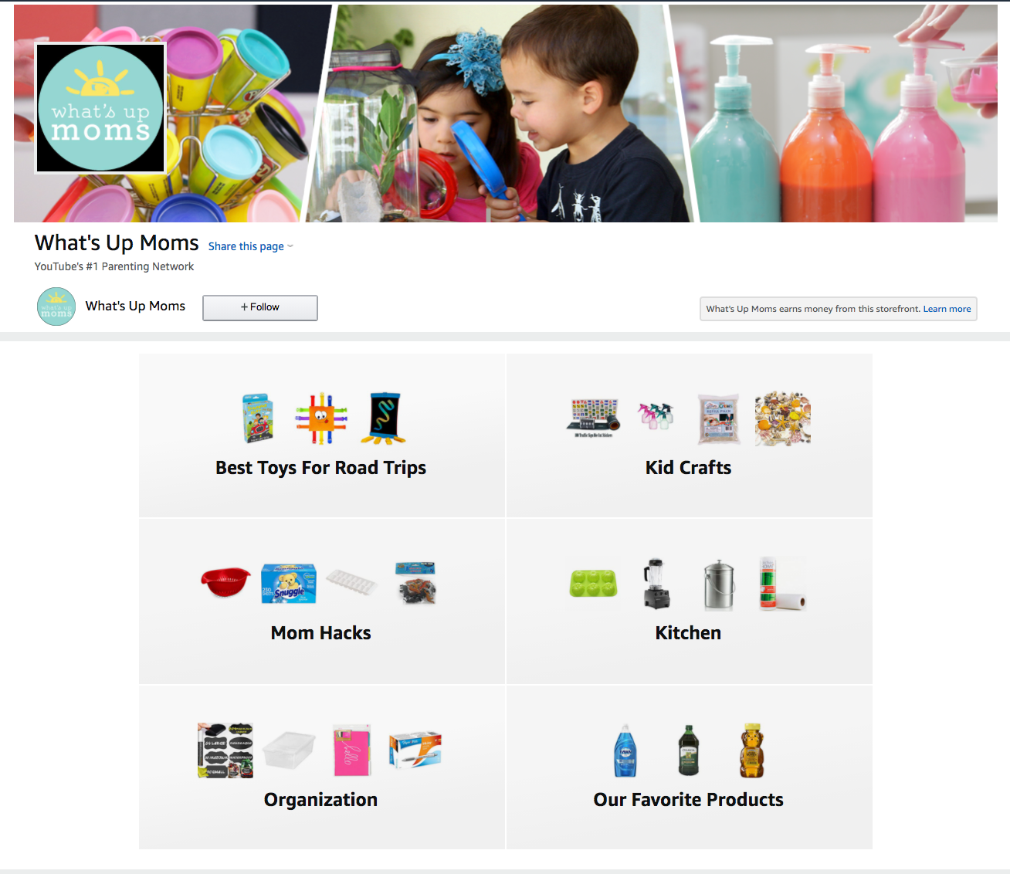Select the red colander product icon
This screenshot has width=1010, height=874.
pos(226,583)
